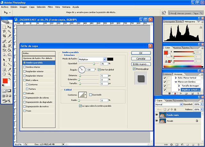Select the Dodge tool
The image size is (205, 147).
(x=9, y=55)
